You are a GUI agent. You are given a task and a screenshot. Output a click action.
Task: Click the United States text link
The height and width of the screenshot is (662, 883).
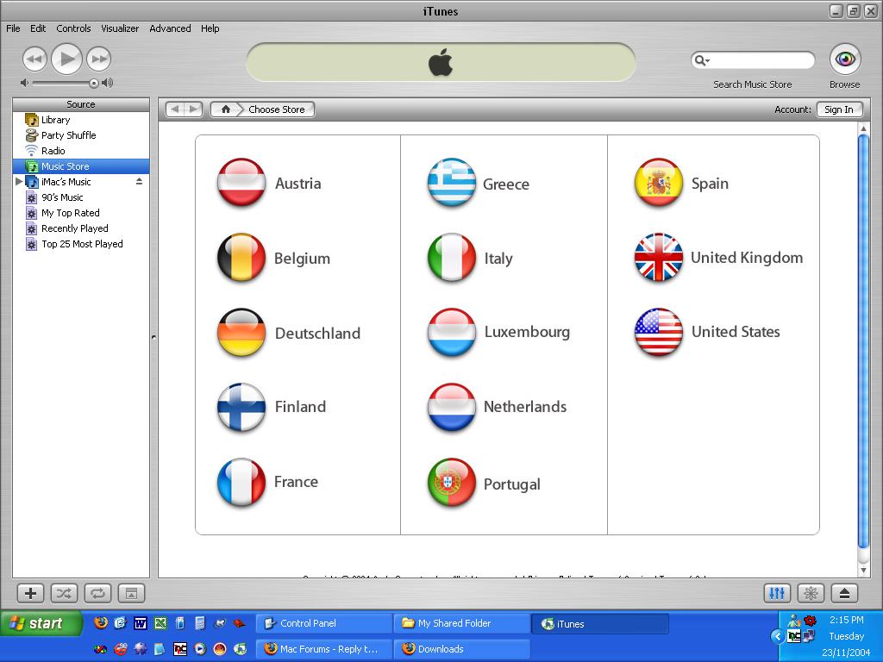point(736,332)
